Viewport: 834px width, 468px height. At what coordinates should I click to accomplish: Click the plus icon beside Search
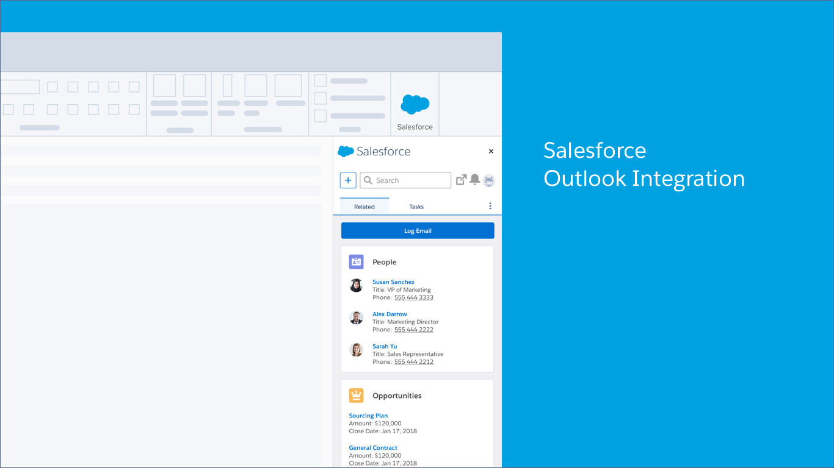click(x=348, y=180)
